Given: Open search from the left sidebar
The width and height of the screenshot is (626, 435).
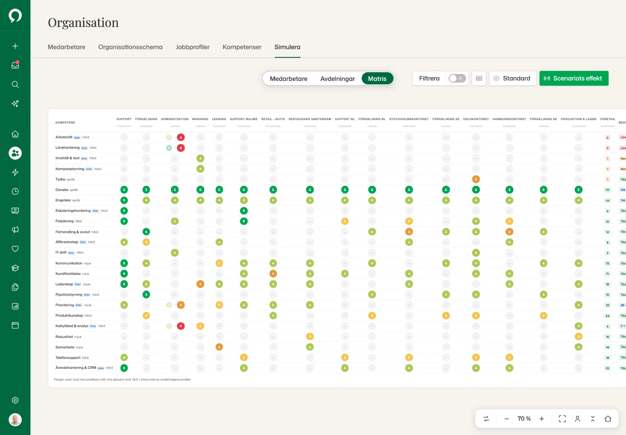Looking at the screenshot, I should click(x=15, y=84).
